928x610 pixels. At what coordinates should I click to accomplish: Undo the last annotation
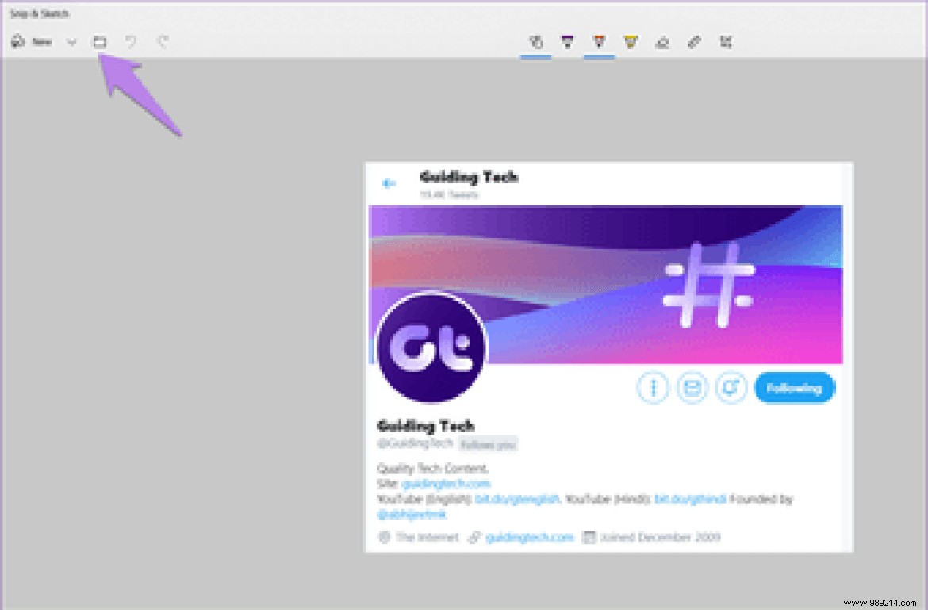point(132,42)
